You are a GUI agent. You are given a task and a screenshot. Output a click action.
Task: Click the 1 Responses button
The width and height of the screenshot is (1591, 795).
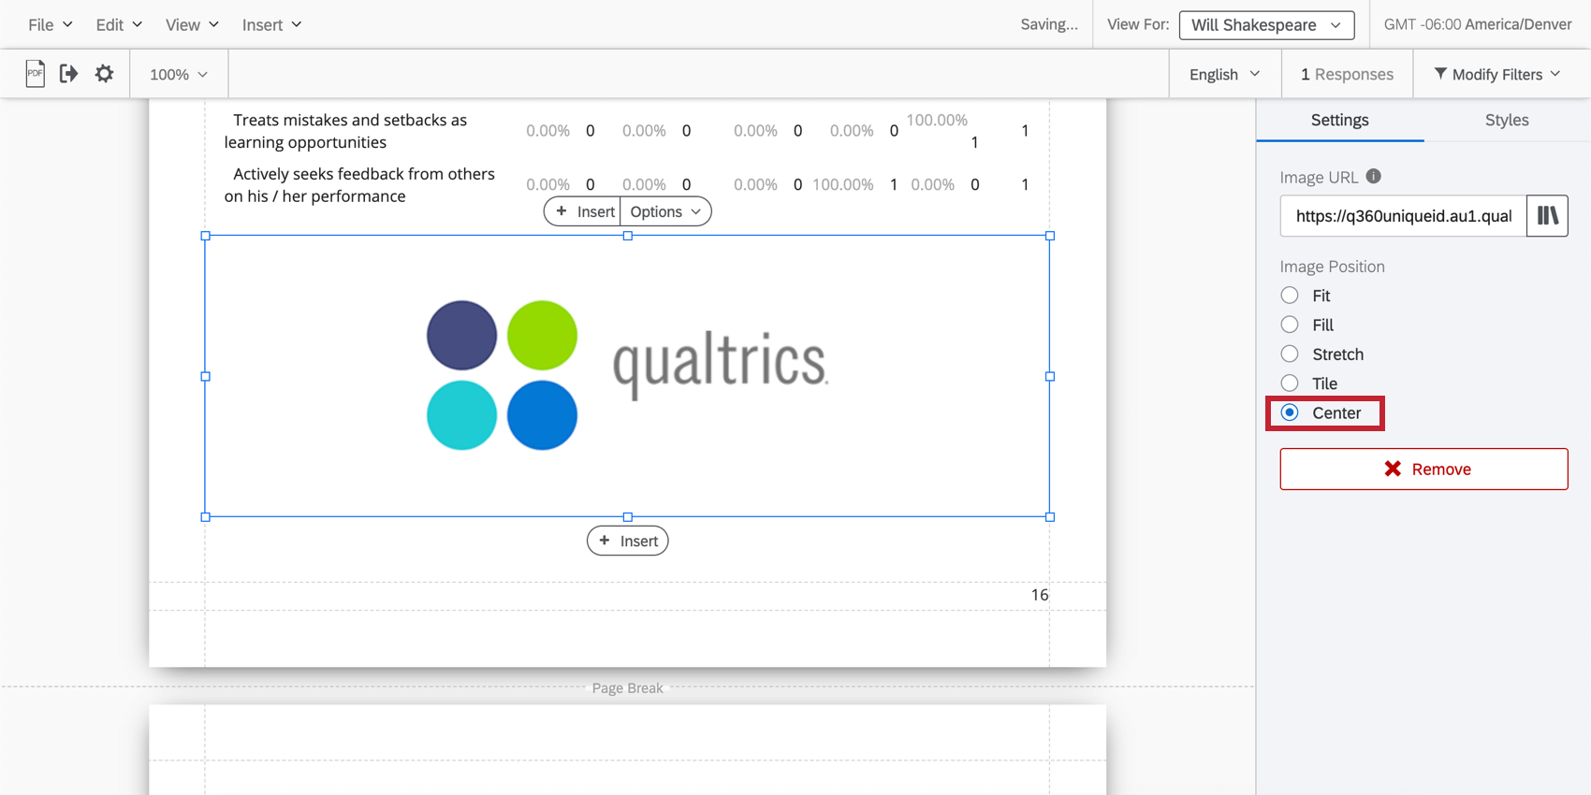click(x=1347, y=74)
